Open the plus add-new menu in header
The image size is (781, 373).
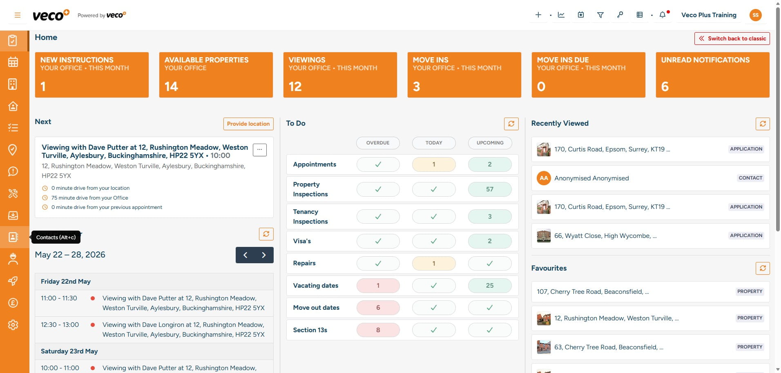pos(538,15)
